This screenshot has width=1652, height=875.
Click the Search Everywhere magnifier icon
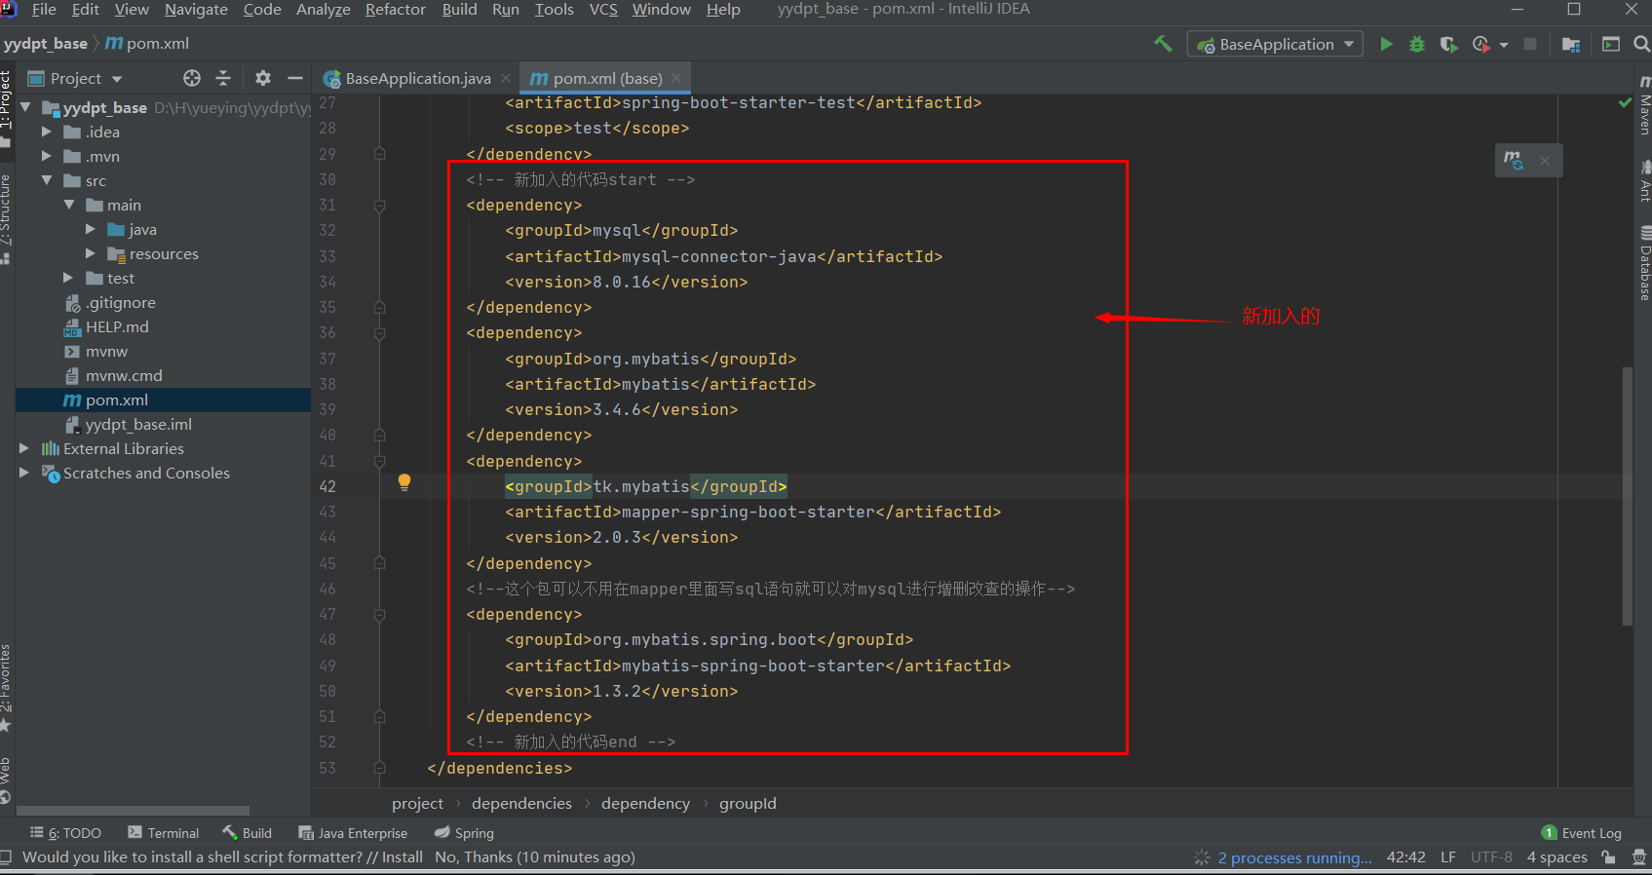point(1641,44)
